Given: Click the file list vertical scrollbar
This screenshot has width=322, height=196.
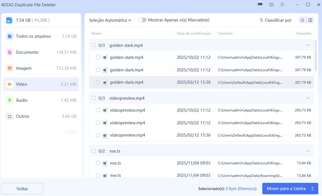Looking at the screenshot, I should pos(316,57).
